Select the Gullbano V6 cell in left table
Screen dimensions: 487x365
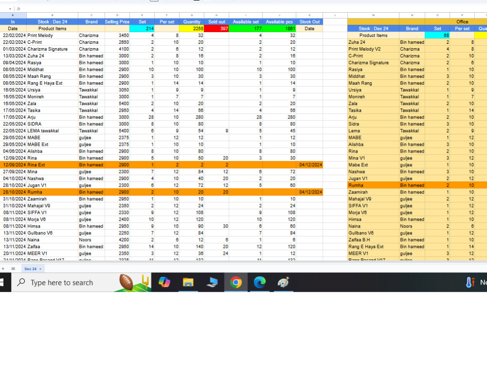coord(52,233)
